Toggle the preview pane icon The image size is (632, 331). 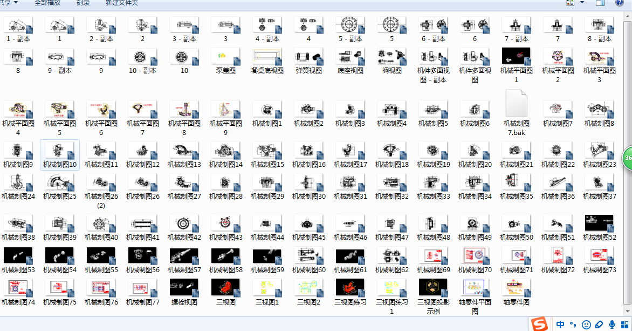point(600,3)
